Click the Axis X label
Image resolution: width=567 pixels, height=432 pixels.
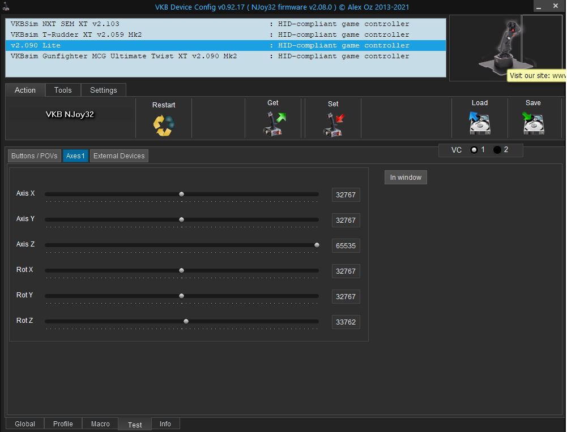[25, 193]
